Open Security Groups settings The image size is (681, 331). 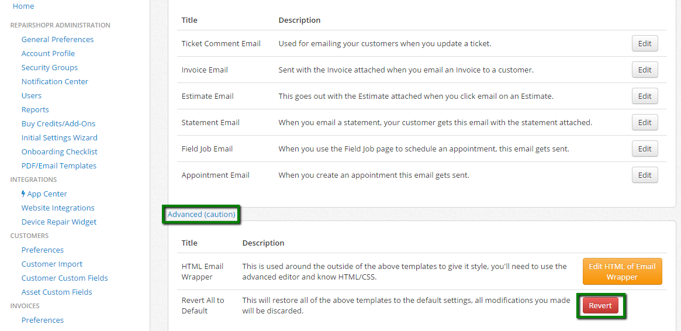click(x=50, y=67)
